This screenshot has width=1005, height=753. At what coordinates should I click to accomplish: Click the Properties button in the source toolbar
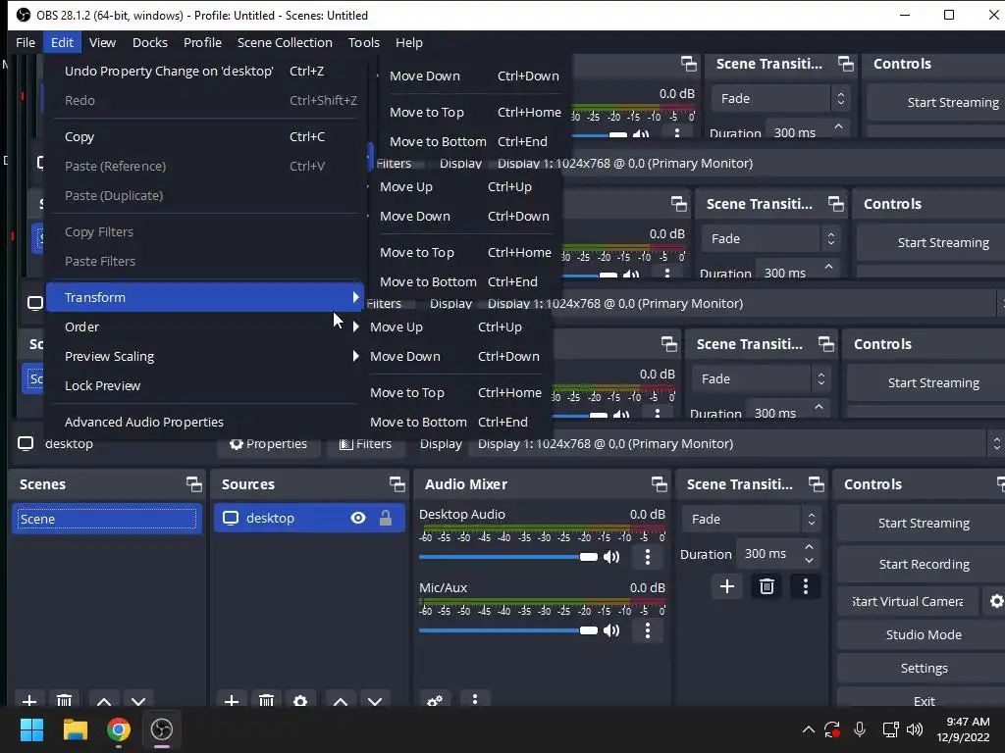pyautogui.click(x=269, y=444)
